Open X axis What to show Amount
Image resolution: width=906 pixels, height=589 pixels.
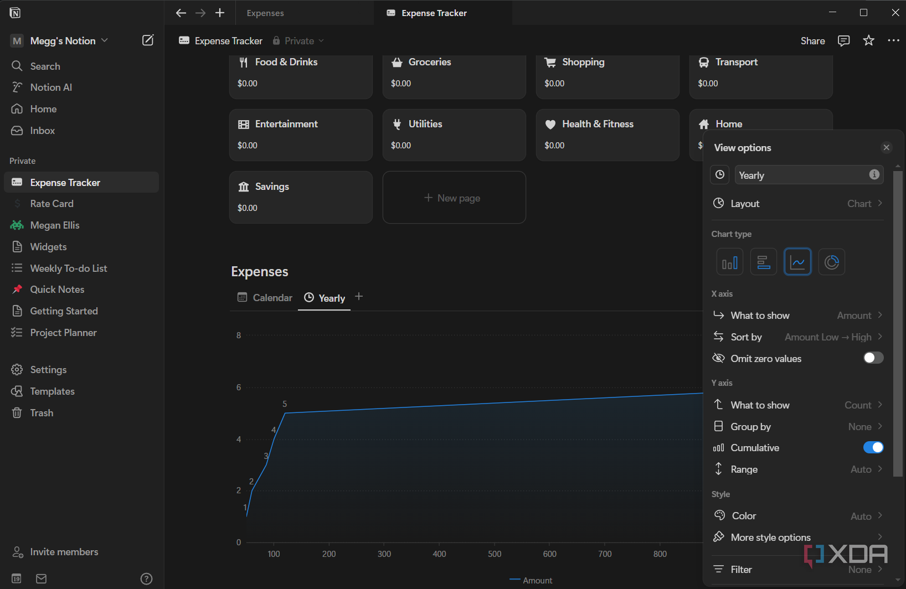pyautogui.click(x=797, y=316)
